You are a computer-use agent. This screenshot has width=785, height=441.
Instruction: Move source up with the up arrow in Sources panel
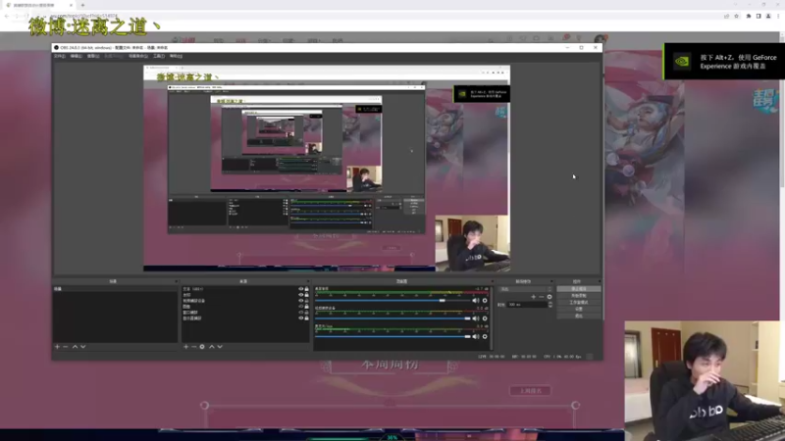212,347
